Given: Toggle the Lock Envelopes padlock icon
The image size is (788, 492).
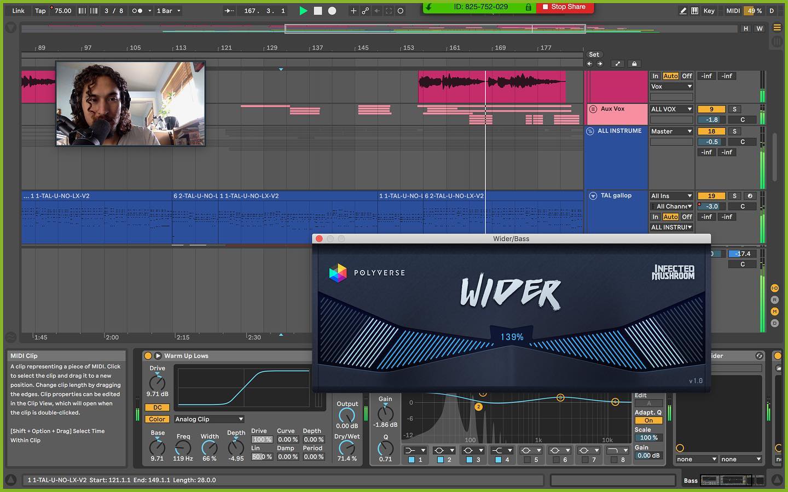Looking at the screenshot, I should [634, 63].
